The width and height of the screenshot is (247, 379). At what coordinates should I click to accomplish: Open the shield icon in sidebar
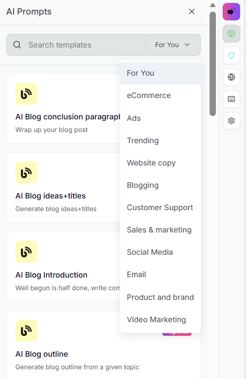point(231,55)
